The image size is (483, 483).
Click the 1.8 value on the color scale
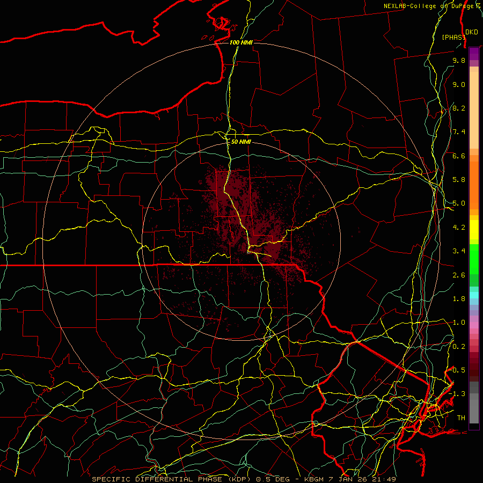click(x=459, y=299)
